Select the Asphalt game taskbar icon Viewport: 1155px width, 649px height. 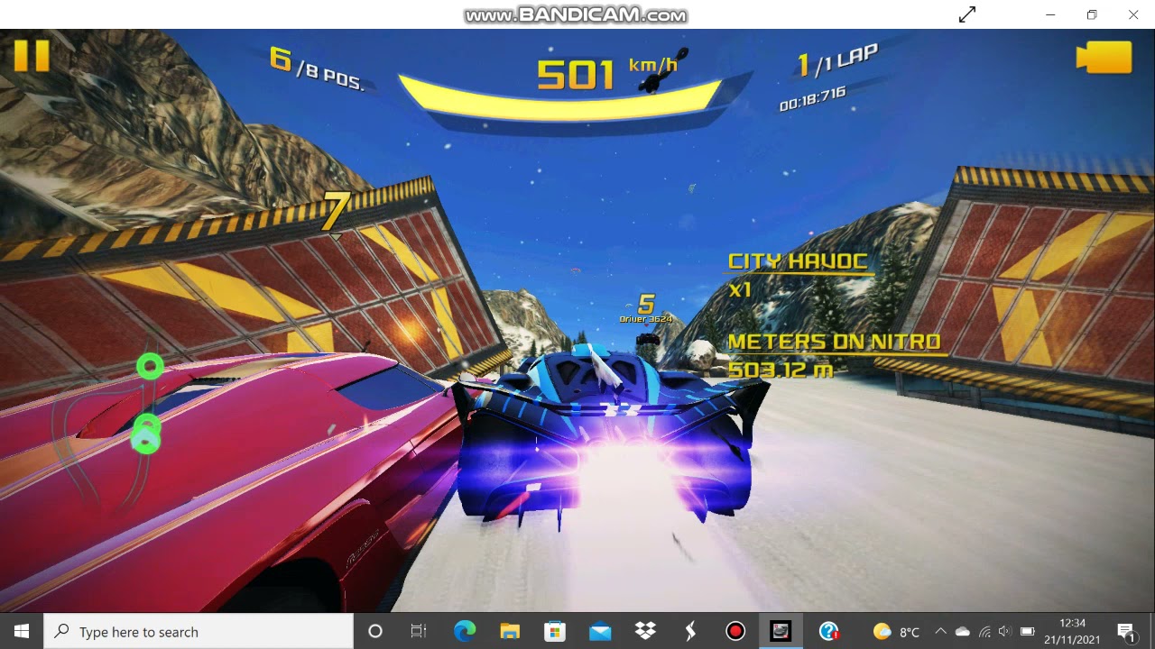pyautogui.click(x=781, y=632)
